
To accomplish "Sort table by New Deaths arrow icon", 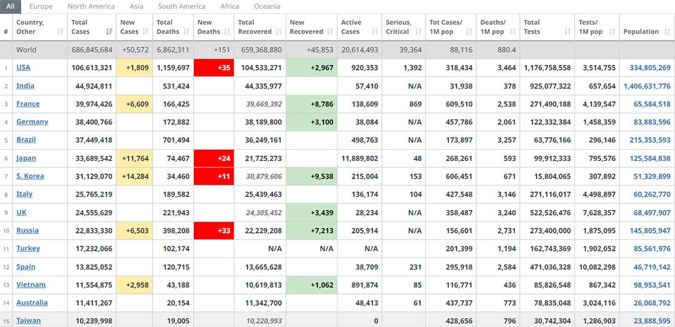I will [227, 32].
